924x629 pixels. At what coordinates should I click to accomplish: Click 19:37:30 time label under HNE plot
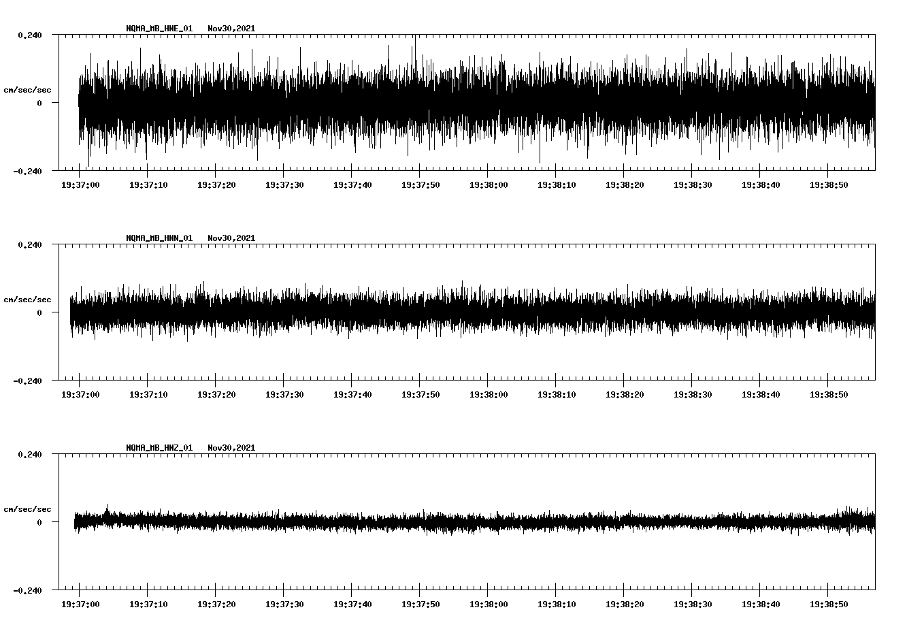click(x=284, y=185)
